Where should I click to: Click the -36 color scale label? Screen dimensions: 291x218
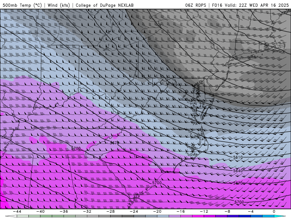coord(64,211)
